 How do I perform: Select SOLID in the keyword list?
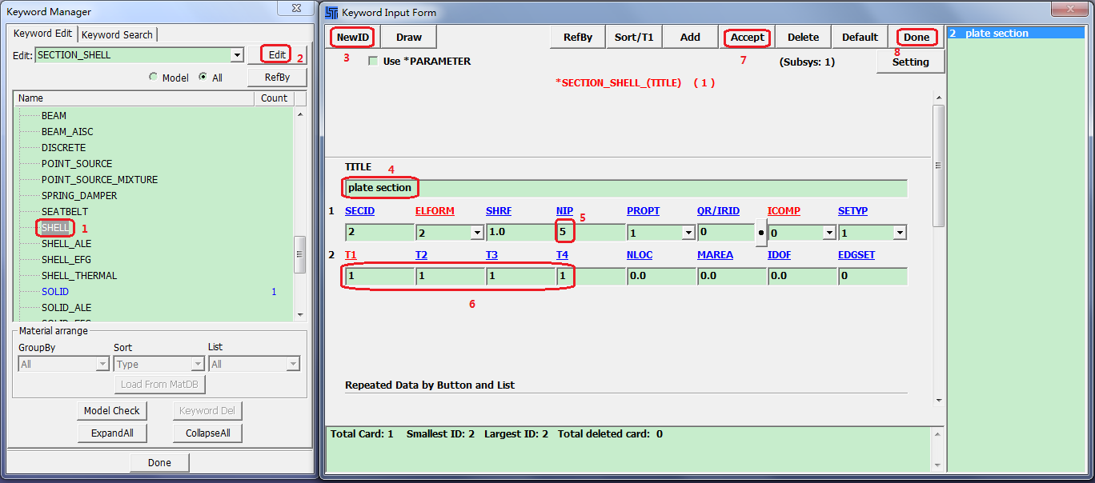coord(54,291)
